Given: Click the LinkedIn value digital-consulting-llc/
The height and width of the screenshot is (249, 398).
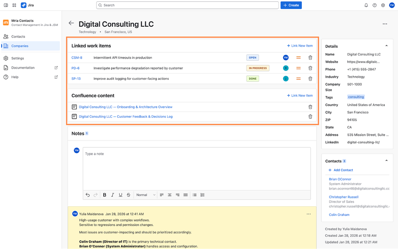Looking at the screenshot, I should click(363, 142).
